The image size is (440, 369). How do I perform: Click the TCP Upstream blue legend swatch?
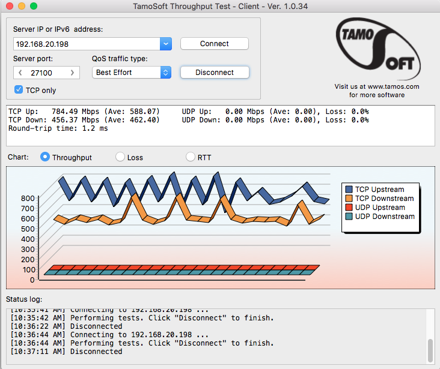[x=349, y=190]
